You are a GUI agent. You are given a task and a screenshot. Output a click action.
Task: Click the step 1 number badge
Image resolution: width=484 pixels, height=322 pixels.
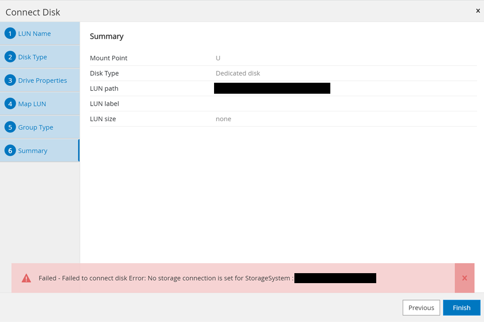pos(10,33)
